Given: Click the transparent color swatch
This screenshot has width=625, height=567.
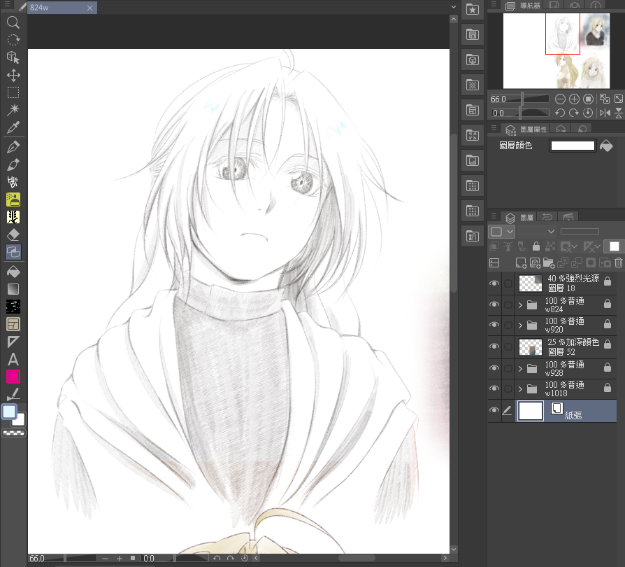Looking at the screenshot, I should [x=13, y=433].
